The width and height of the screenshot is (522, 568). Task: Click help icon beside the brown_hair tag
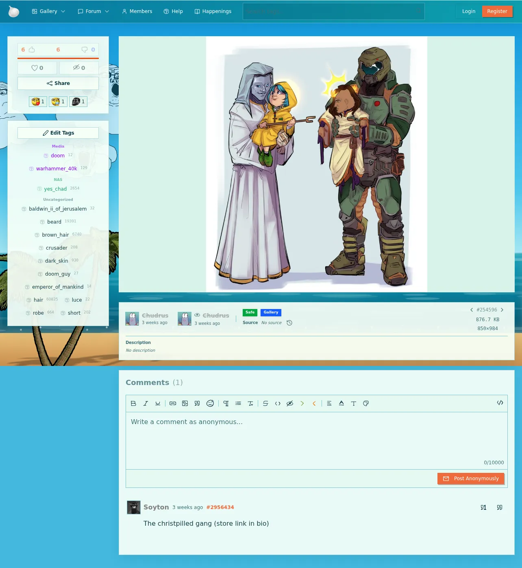click(x=37, y=235)
